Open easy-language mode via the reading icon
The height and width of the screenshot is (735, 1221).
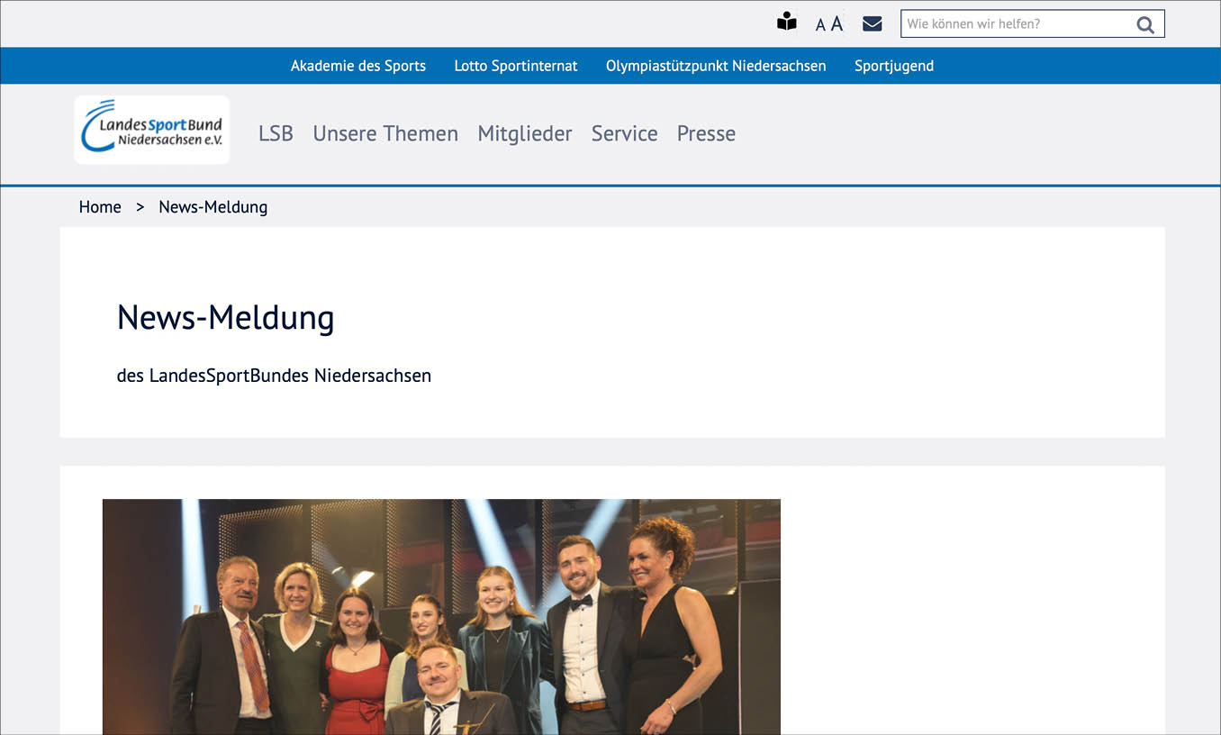[786, 22]
